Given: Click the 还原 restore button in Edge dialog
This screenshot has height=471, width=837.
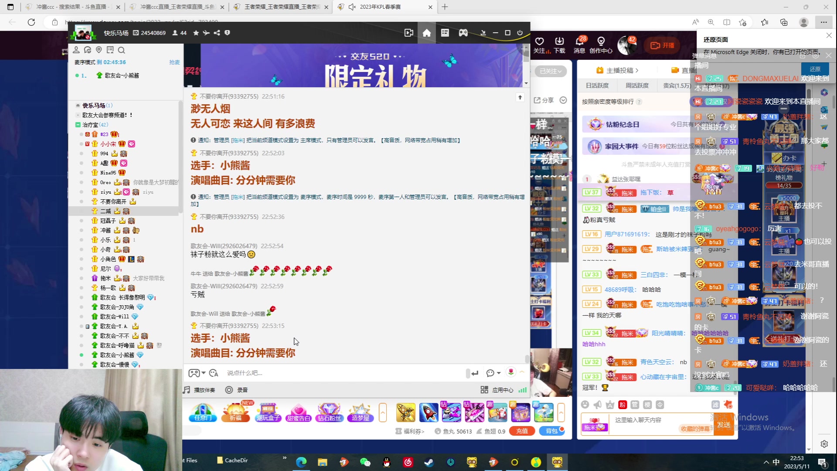Looking at the screenshot, I should pos(815,68).
